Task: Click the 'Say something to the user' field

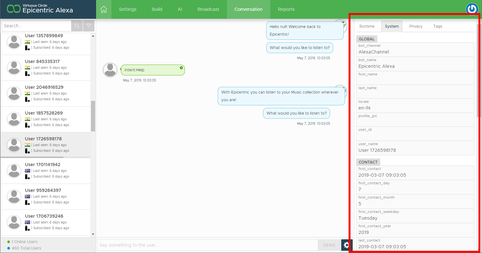Action: click(207, 245)
